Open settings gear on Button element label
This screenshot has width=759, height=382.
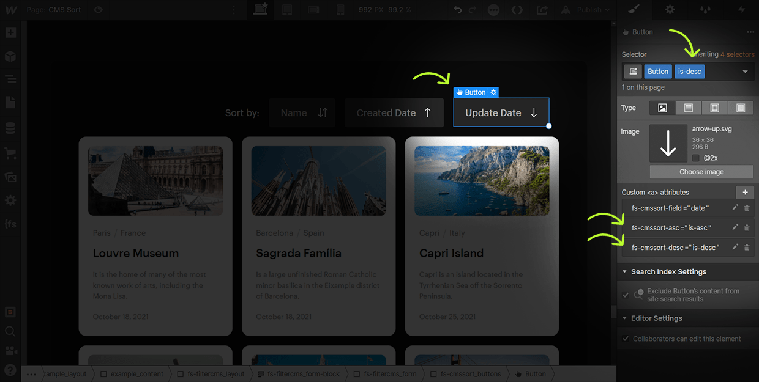[494, 92]
